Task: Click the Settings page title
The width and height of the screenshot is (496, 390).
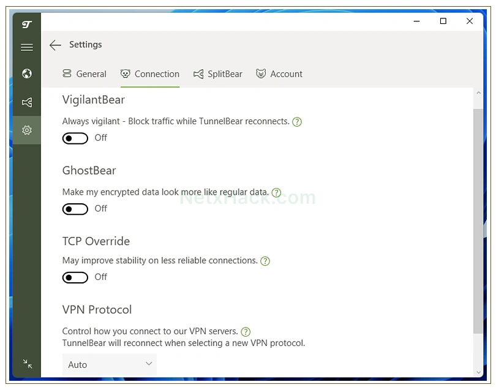Action: (86, 45)
